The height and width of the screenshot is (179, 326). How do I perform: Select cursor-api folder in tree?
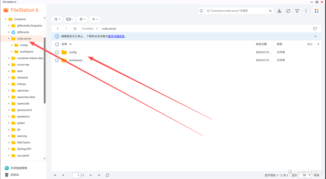click(23, 65)
